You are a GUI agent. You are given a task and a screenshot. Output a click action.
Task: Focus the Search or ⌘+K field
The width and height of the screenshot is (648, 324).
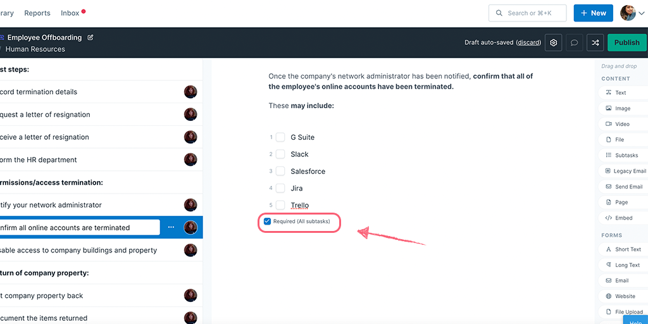click(x=527, y=13)
